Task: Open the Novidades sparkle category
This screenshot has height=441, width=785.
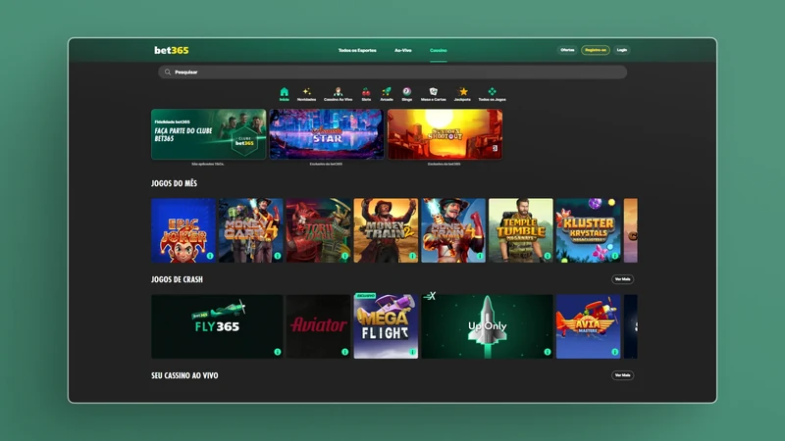Action: [306, 93]
